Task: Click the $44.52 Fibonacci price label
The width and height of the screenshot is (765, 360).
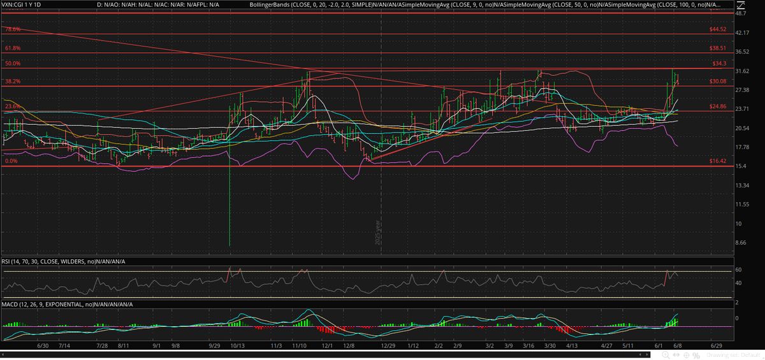Action: (x=718, y=29)
